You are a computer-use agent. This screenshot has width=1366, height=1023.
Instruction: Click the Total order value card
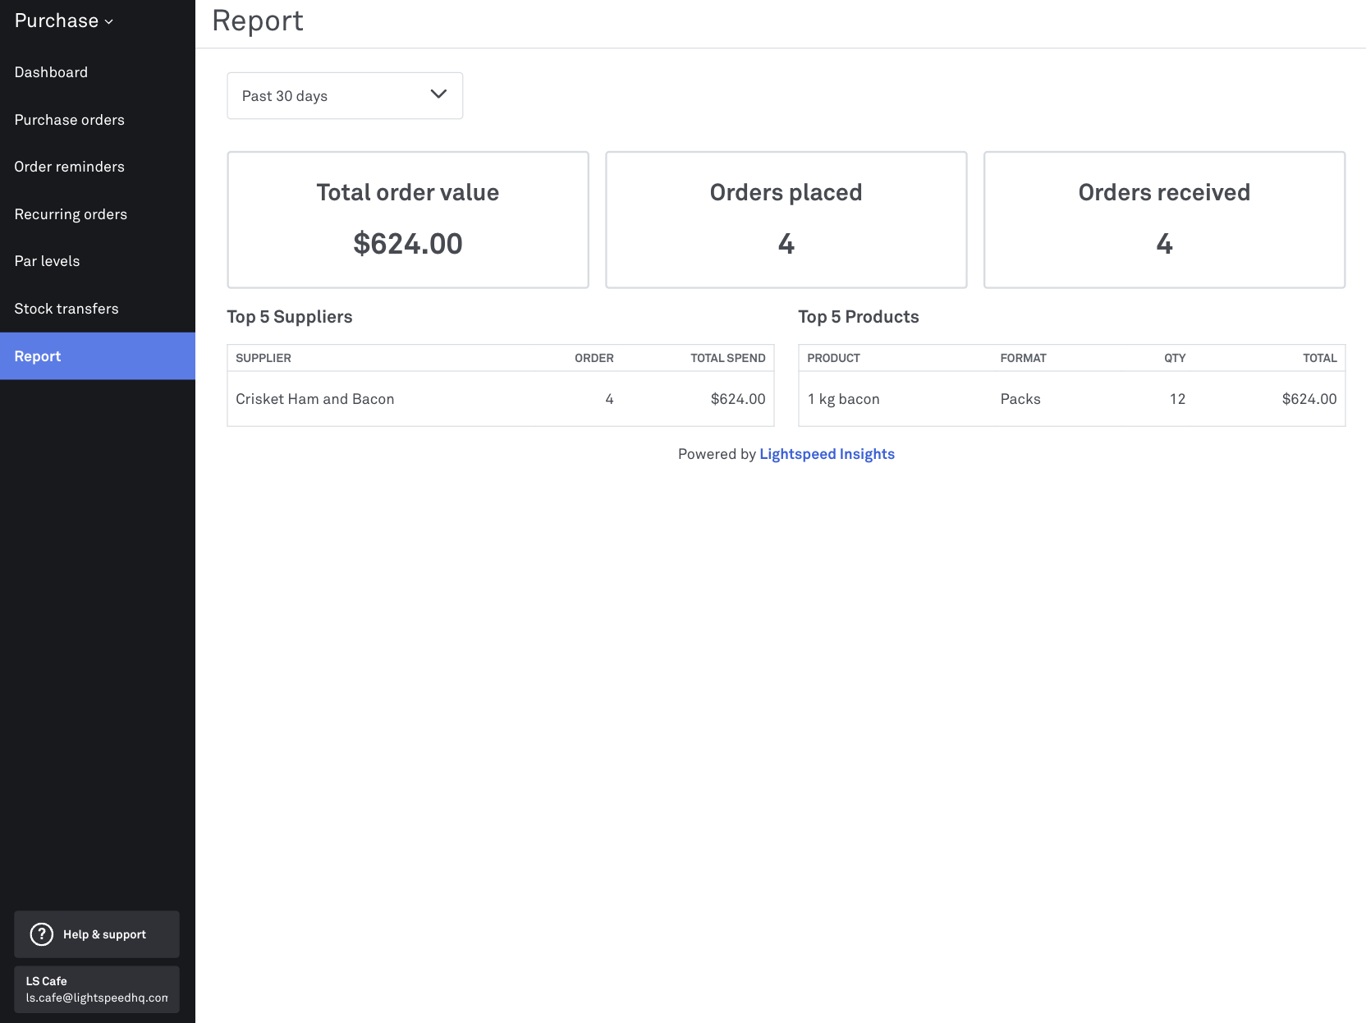pyautogui.click(x=408, y=219)
